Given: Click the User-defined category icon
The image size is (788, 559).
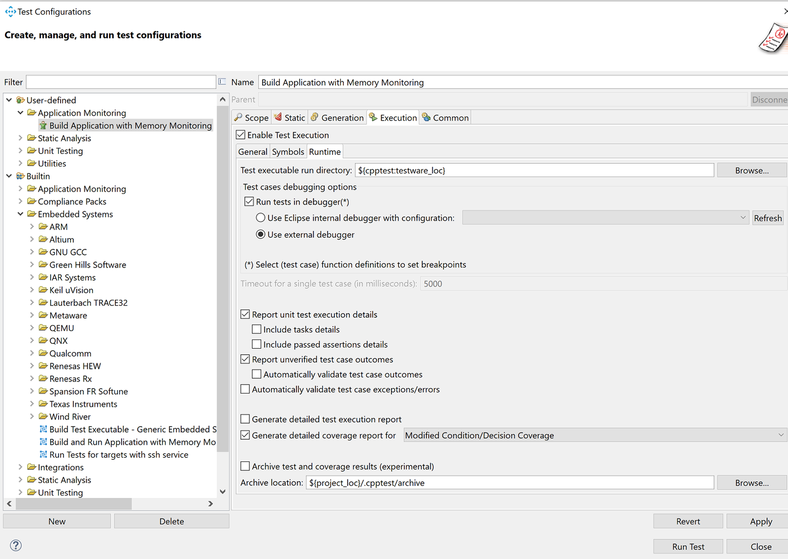Looking at the screenshot, I should click(x=20, y=100).
